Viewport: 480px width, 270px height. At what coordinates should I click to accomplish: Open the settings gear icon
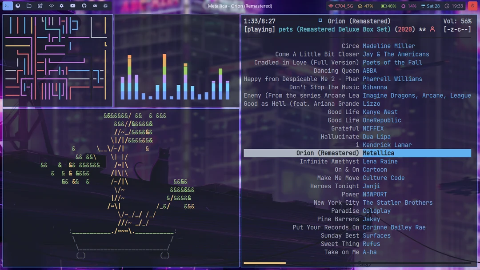pos(62,6)
